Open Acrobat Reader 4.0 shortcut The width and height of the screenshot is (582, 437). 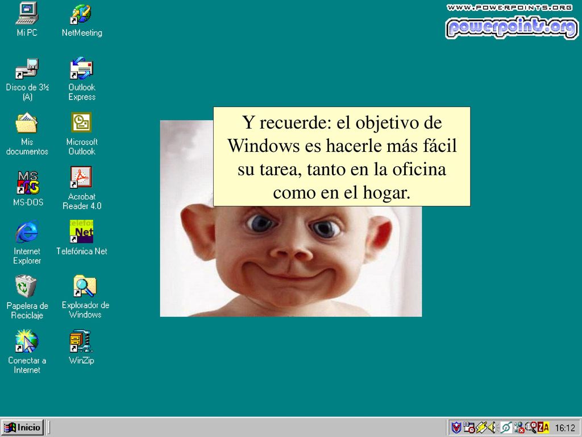click(82, 188)
